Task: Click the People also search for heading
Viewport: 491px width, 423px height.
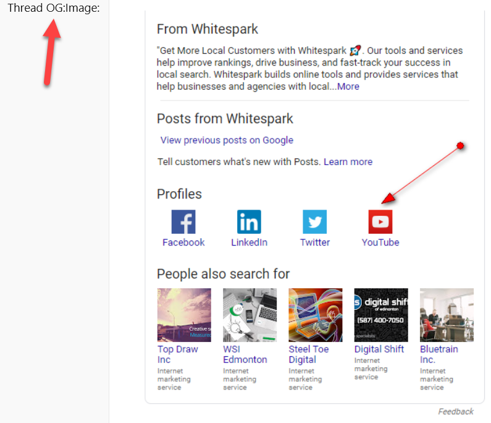Action: (x=224, y=274)
